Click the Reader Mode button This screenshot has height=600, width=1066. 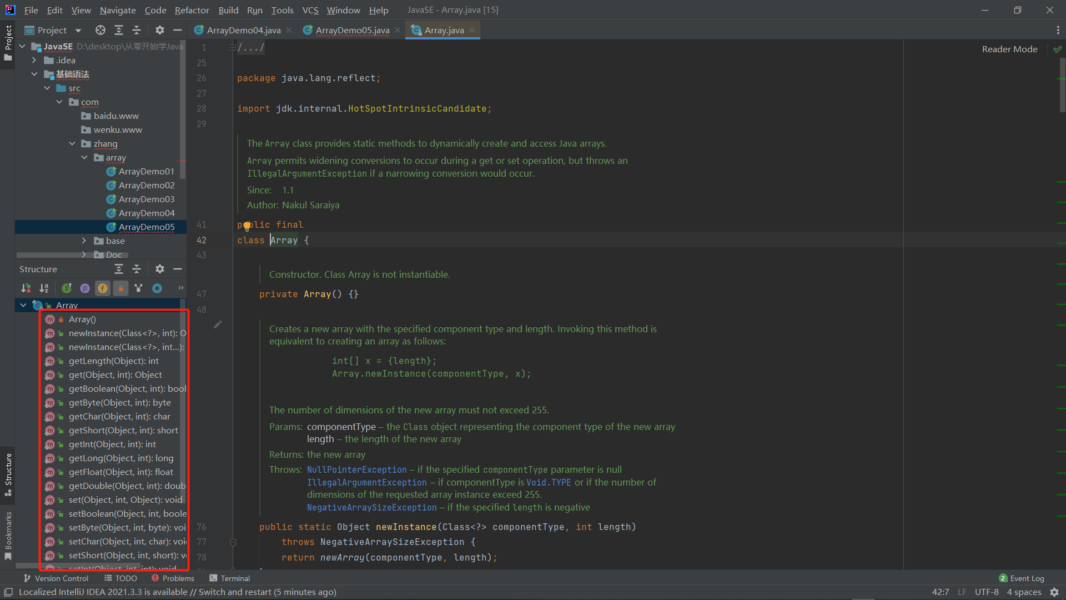tap(1009, 49)
